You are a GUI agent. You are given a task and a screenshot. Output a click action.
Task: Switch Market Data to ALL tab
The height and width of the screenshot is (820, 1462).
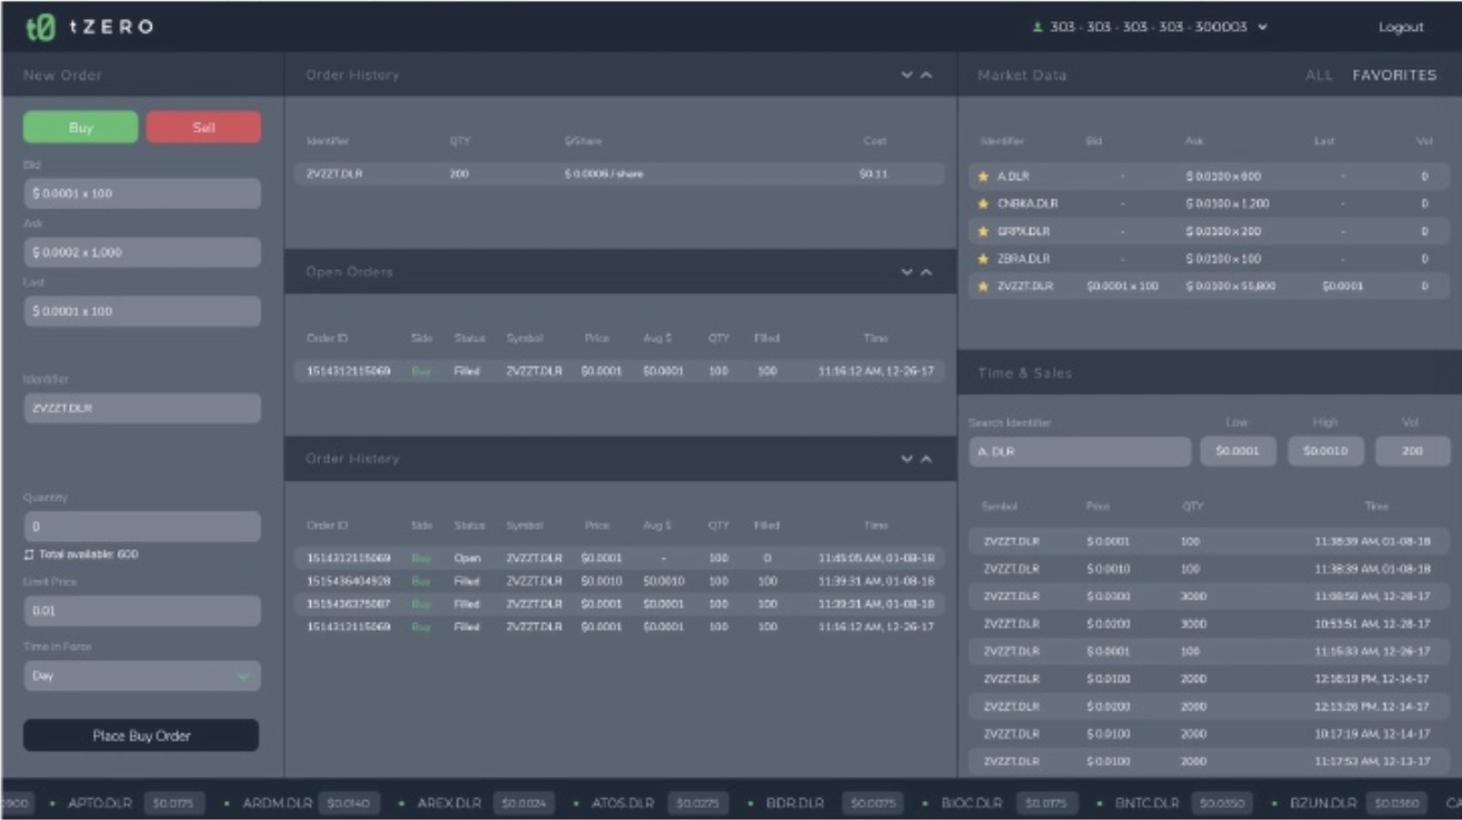click(1318, 75)
